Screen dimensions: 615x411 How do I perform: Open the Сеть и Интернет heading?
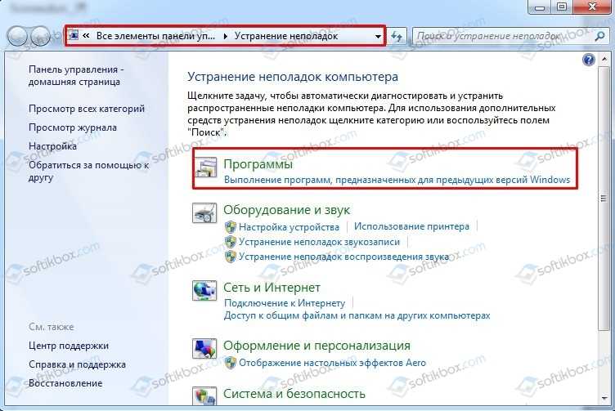pos(272,288)
